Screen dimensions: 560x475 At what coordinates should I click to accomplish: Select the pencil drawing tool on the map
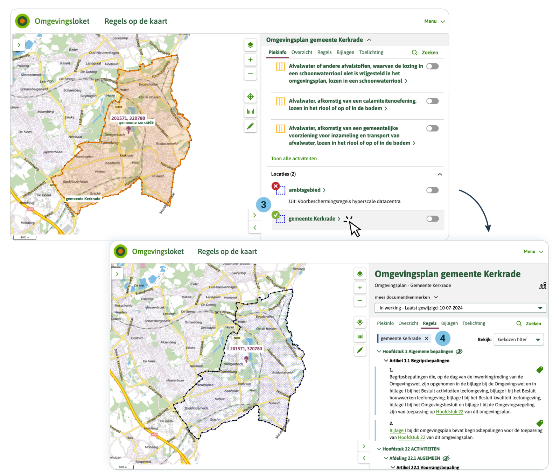(250, 126)
